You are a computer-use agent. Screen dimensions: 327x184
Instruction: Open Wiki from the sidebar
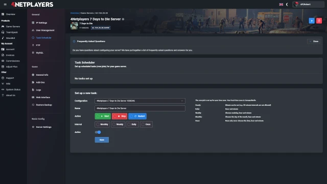click(8, 84)
